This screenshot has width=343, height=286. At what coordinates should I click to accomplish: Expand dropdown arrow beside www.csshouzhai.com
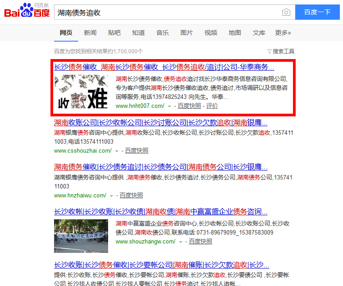[117, 151]
